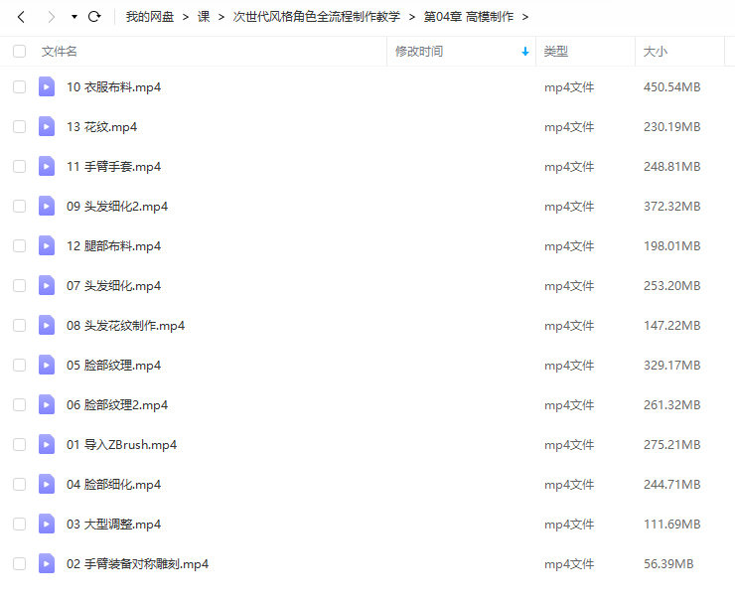This screenshot has height=602, width=735.
Task: Sort files by 大小 column header
Action: point(656,52)
